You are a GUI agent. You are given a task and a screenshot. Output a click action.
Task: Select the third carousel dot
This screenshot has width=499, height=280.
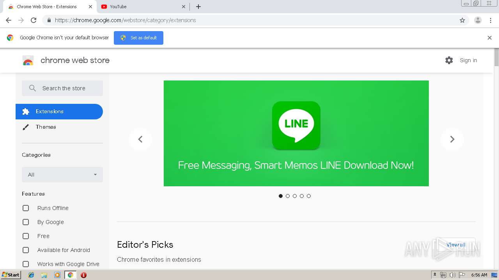click(x=295, y=196)
